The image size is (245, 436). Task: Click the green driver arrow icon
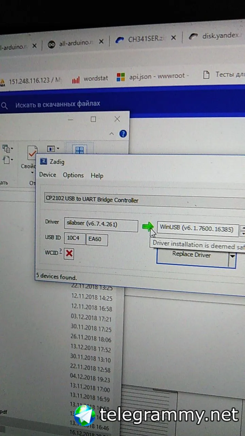[148, 227]
